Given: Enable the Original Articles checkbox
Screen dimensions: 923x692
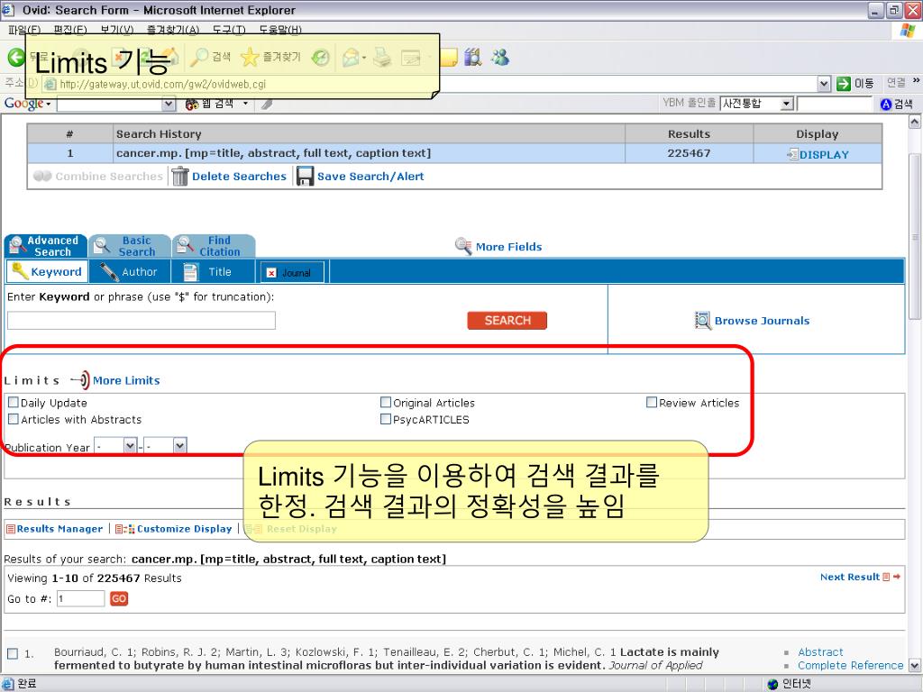Looking at the screenshot, I should pyautogui.click(x=386, y=403).
